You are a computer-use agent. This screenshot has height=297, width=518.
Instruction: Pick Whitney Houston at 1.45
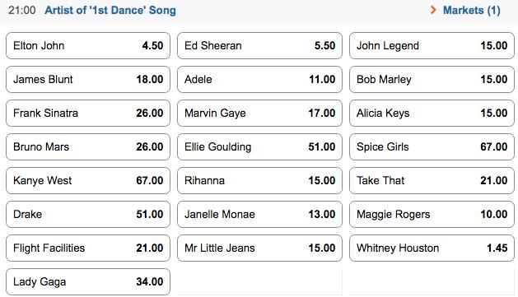tap(432, 248)
